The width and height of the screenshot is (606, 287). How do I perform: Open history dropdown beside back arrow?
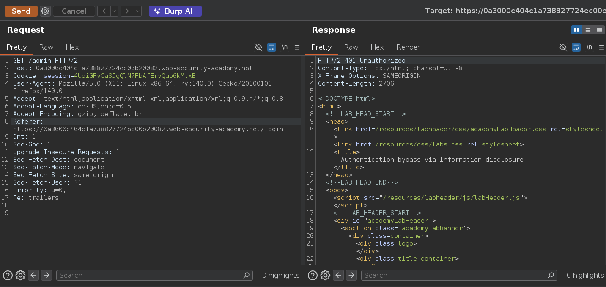114,11
